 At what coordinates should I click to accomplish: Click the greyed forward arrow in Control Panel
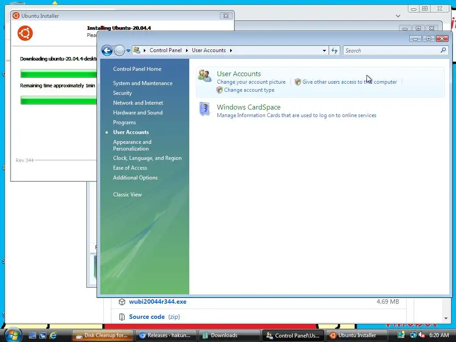click(x=119, y=51)
